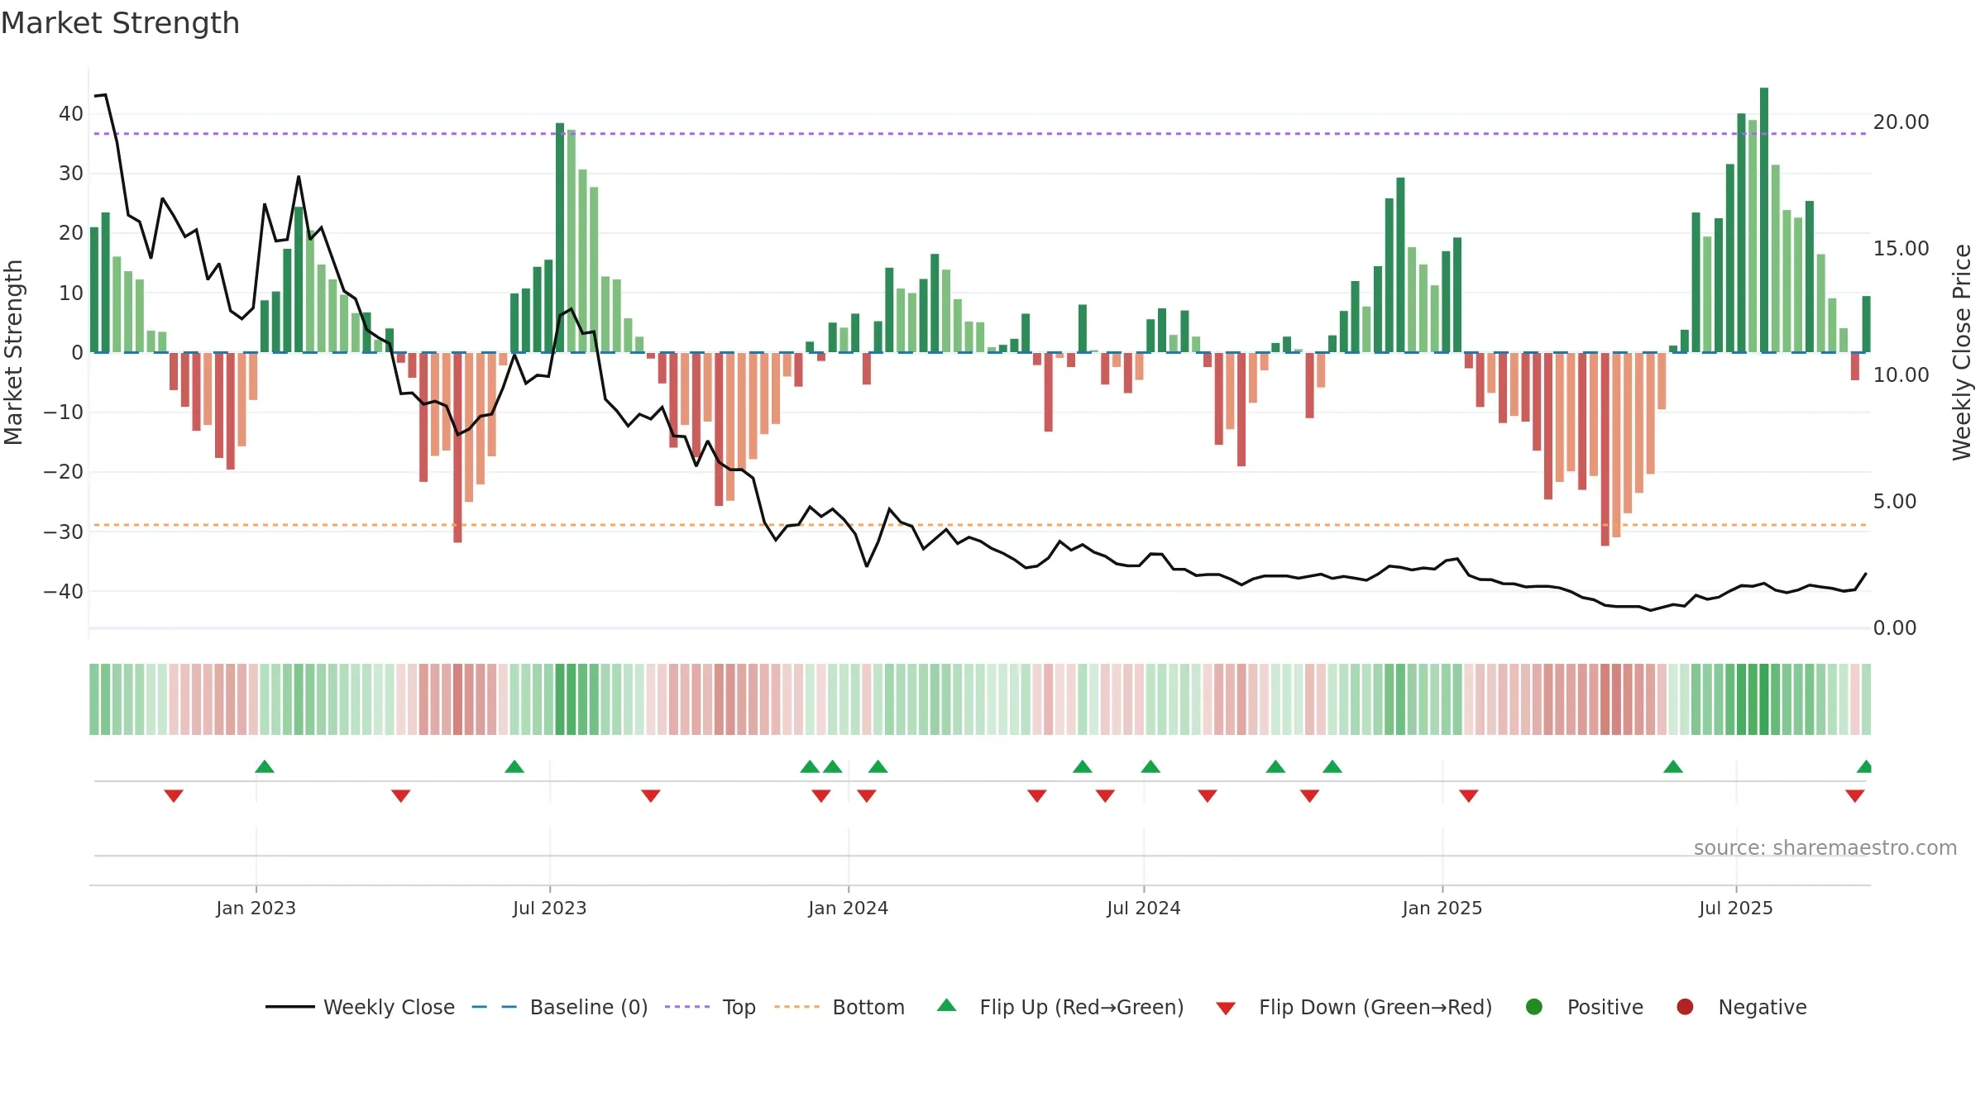
Task: Click the Top legend label
Action: (x=739, y=1007)
